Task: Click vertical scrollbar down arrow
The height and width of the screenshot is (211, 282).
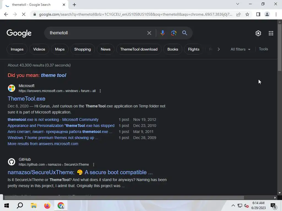Action: coord(280,193)
